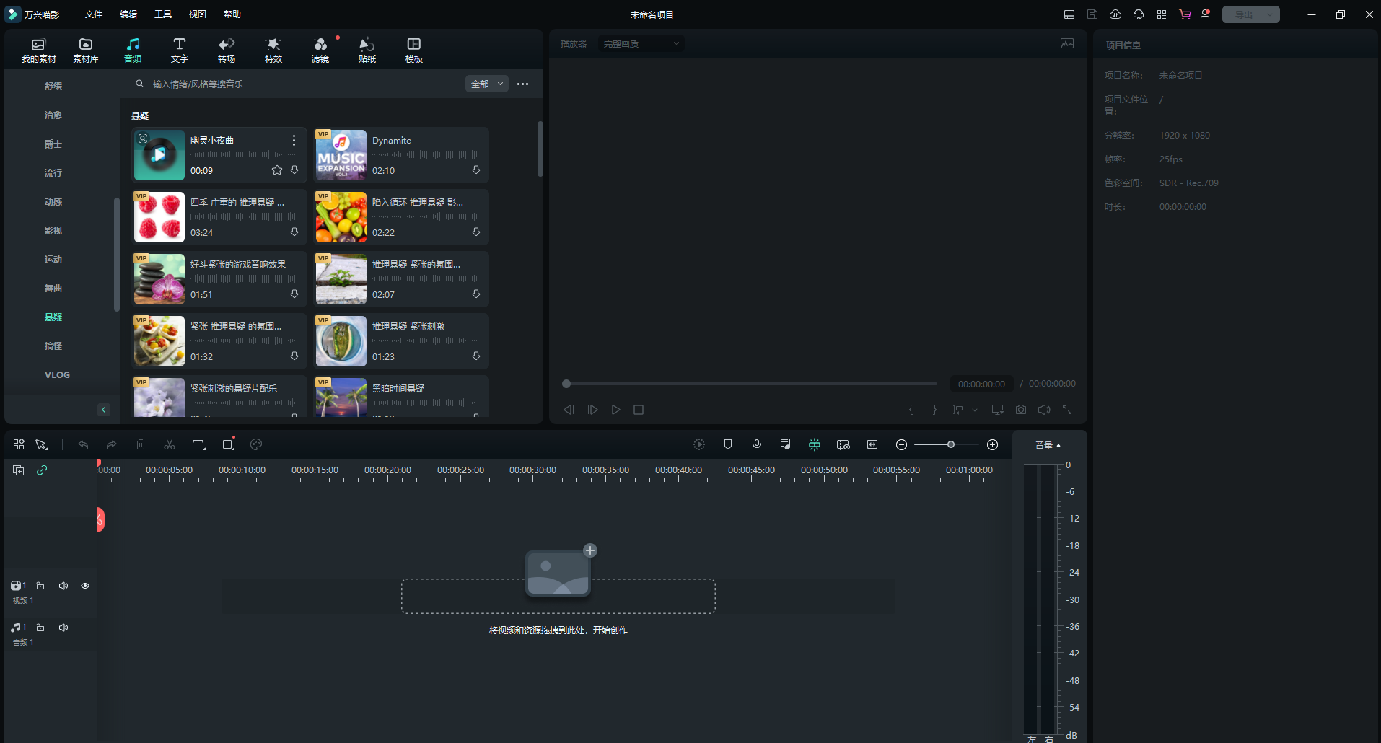The width and height of the screenshot is (1381, 743).
Task: Collapse the audio category sidebar arrow
Action: pyautogui.click(x=104, y=410)
